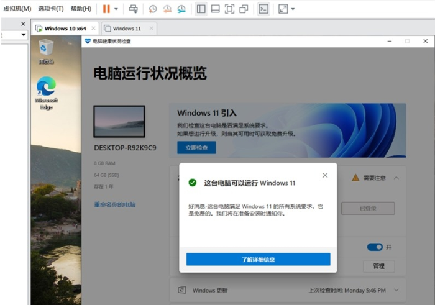This screenshot has width=435, height=305.
Task: Click the 了解详细信息 button
Action: (258, 259)
